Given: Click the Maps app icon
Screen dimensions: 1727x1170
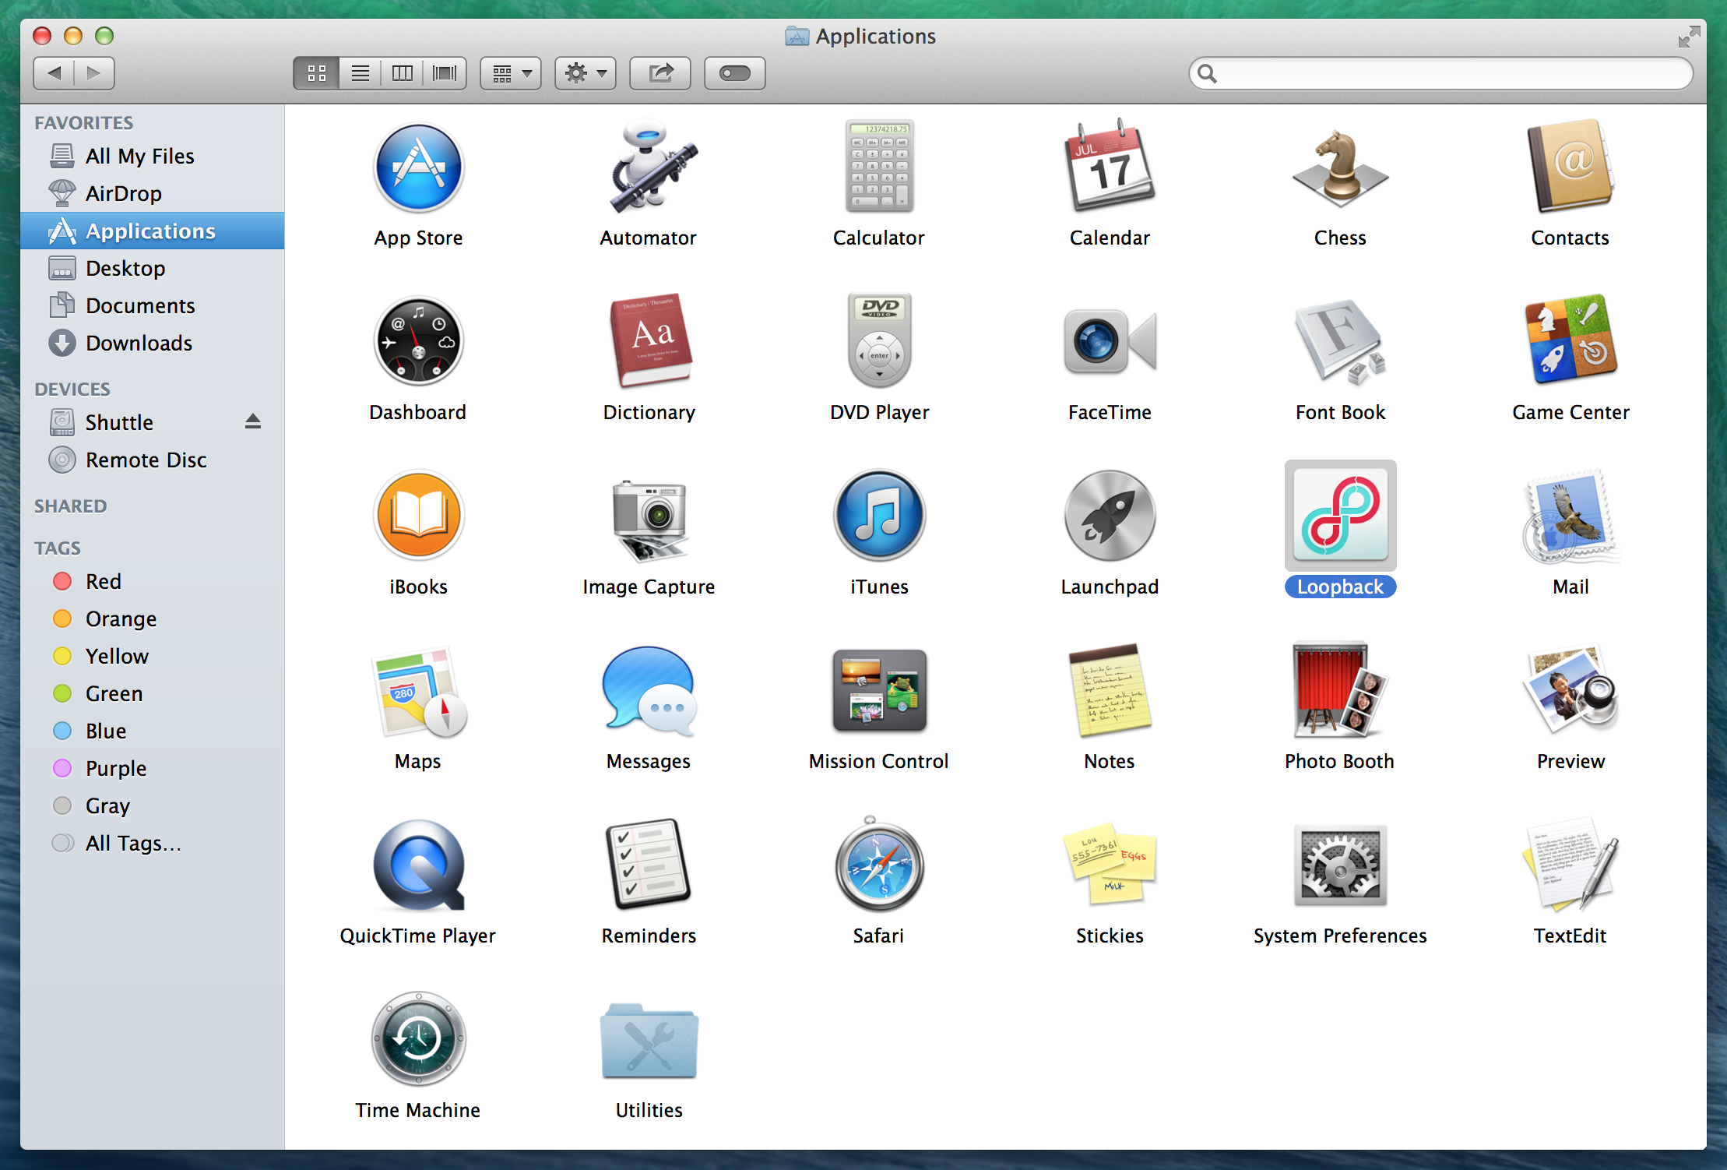Looking at the screenshot, I should point(420,691).
